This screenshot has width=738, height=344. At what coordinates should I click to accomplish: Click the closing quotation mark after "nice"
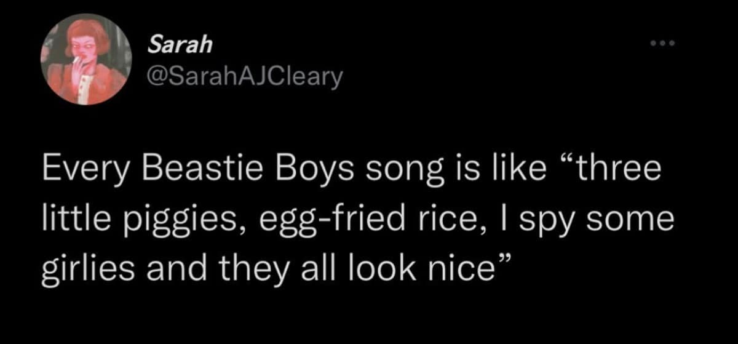[504, 262]
